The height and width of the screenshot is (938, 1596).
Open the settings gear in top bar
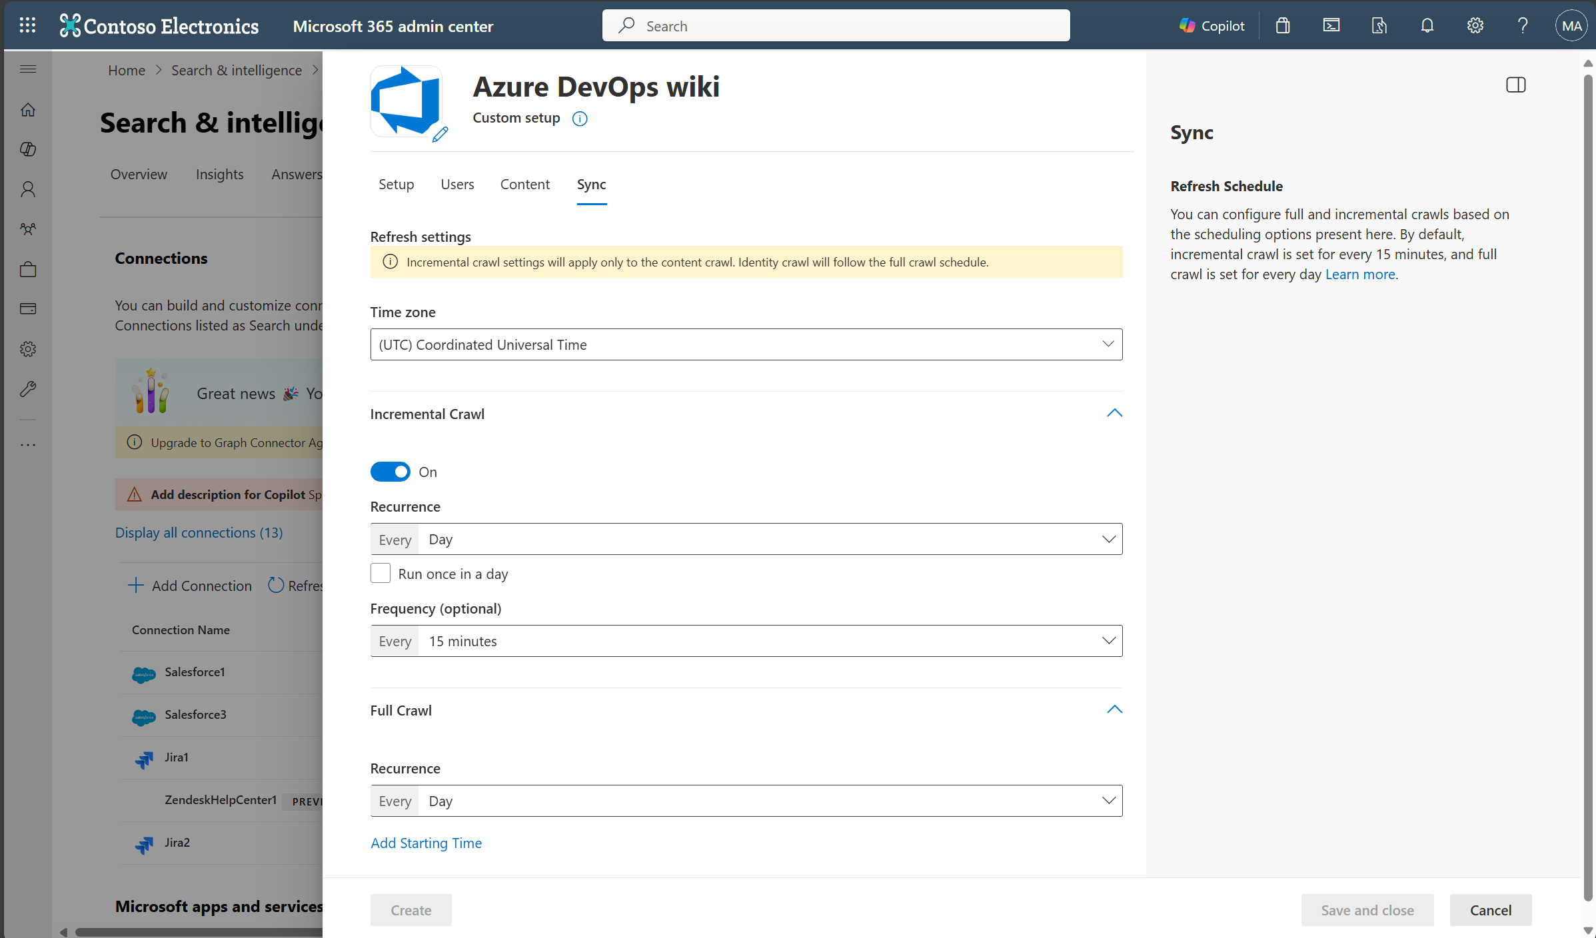pyautogui.click(x=1475, y=25)
